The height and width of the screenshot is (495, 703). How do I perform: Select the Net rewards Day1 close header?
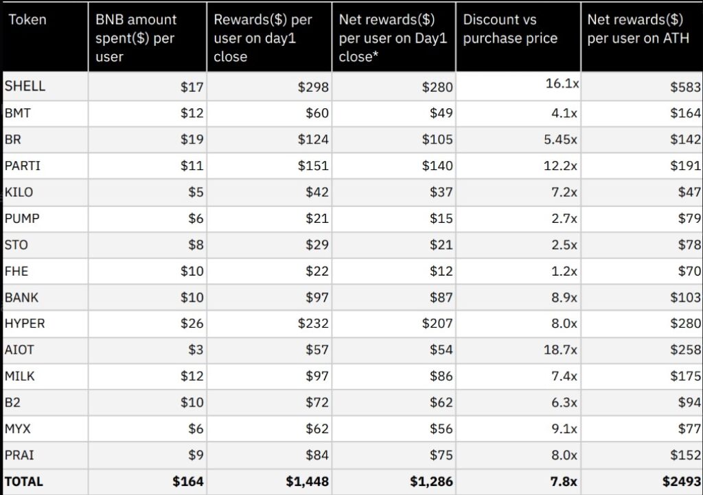[x=393, y=38]
